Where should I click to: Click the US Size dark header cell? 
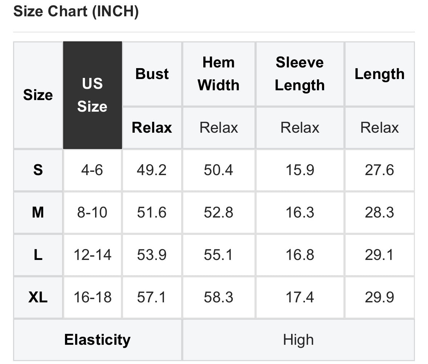pos(93,95)
